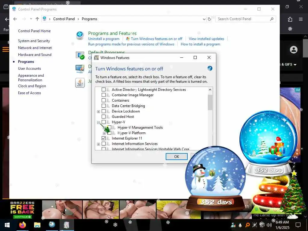
Task: Switch to Windows Features taskbar icon
Action: click(x=66, y=225)
